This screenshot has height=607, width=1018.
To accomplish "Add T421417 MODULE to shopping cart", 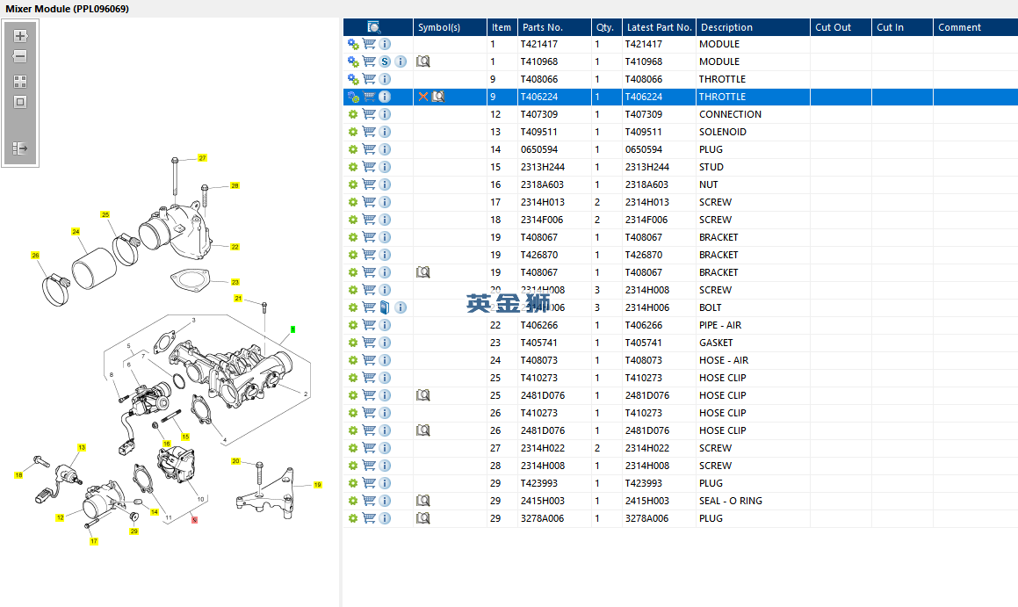I will click(x=369, y=44).
